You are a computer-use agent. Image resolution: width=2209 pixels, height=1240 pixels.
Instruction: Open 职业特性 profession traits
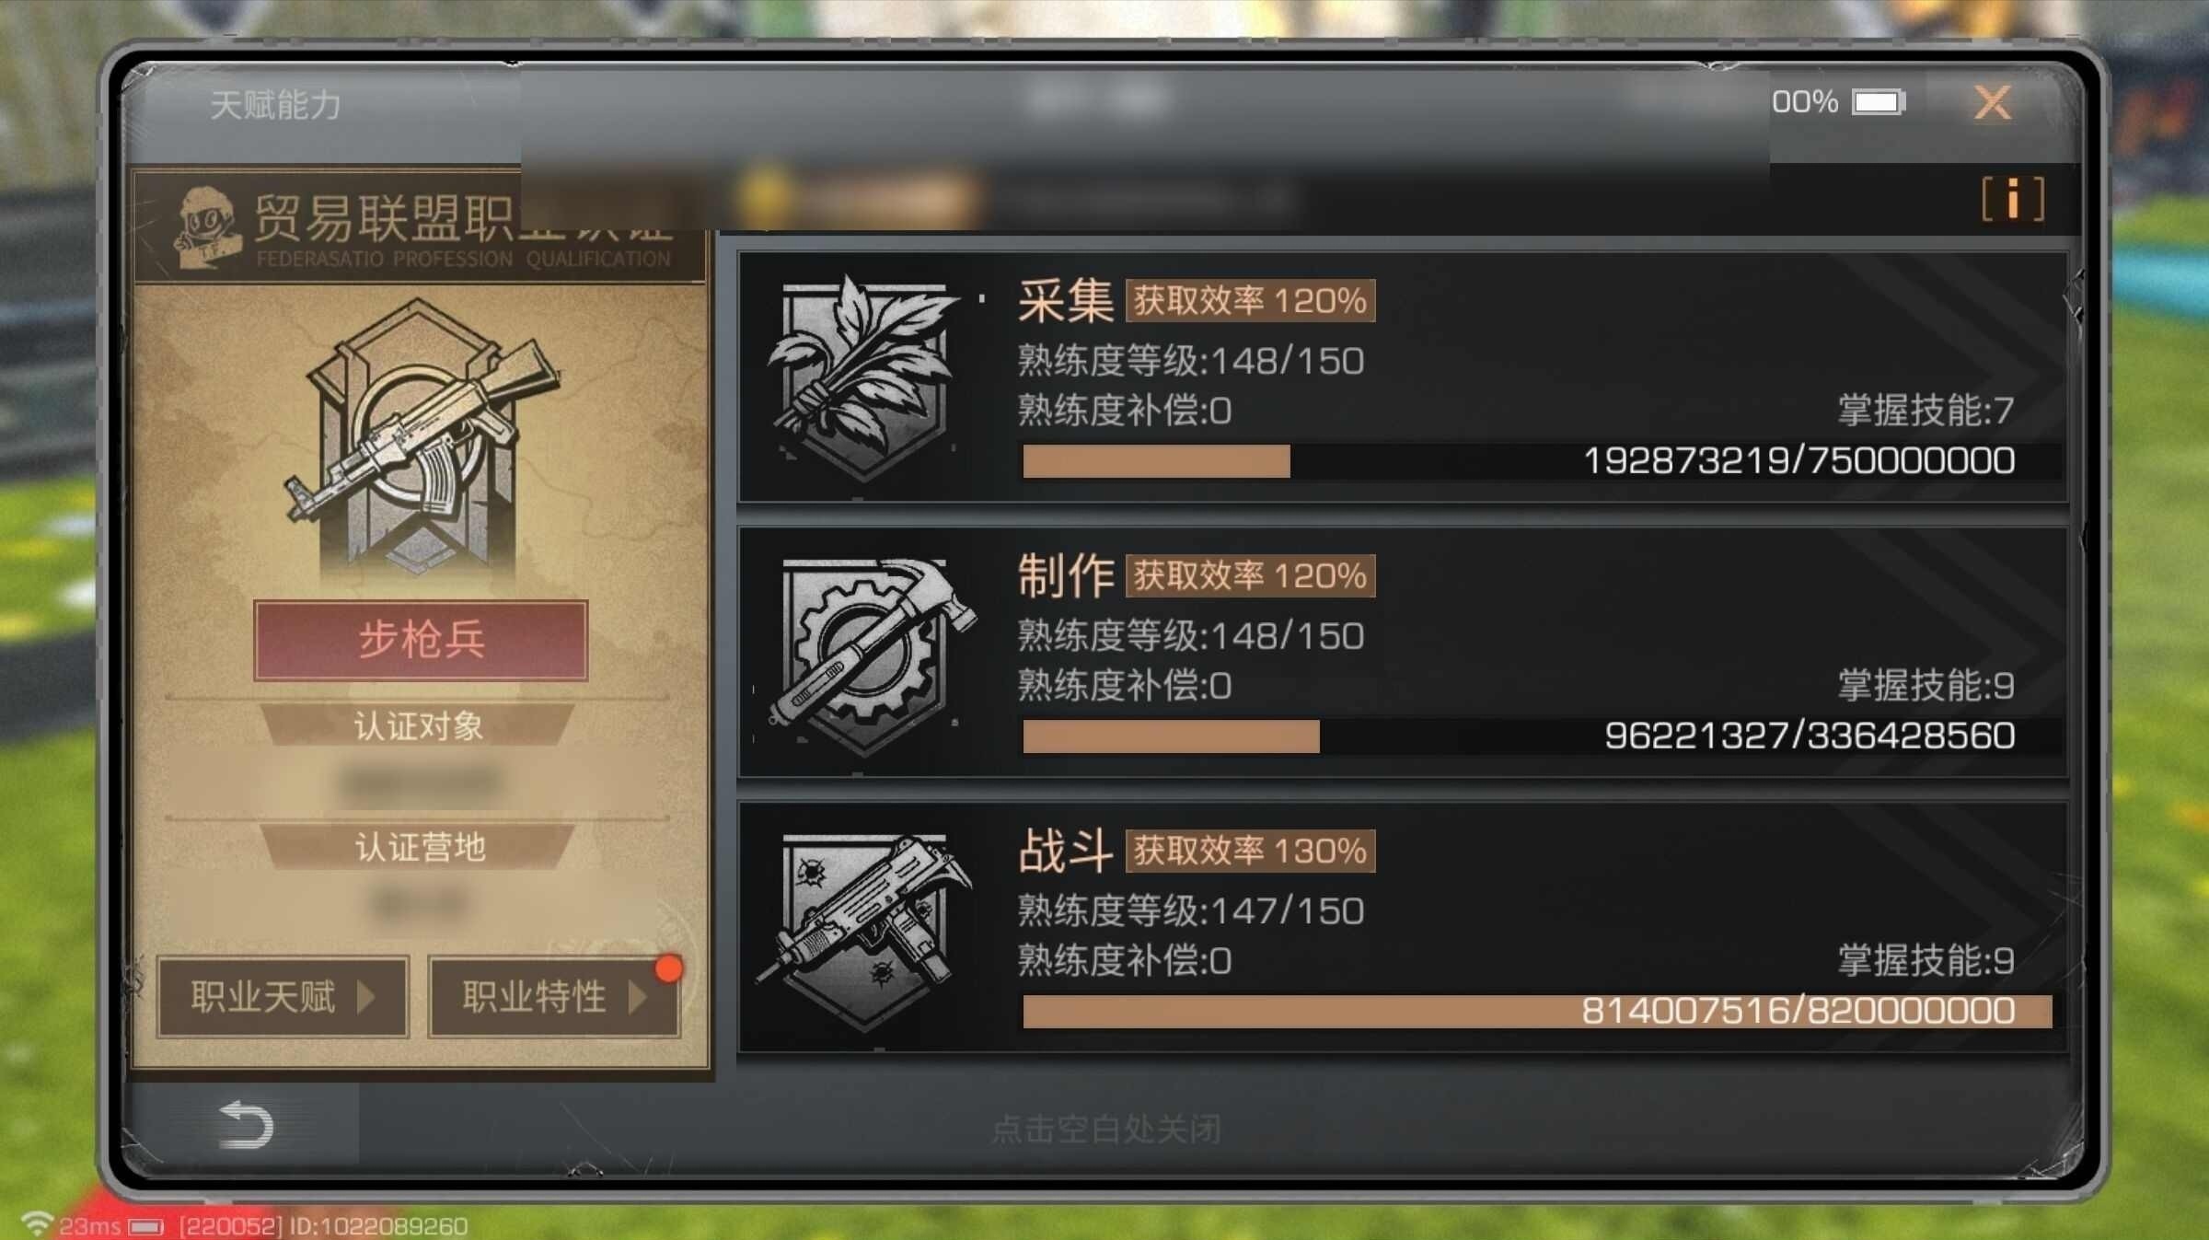(554, 997)
